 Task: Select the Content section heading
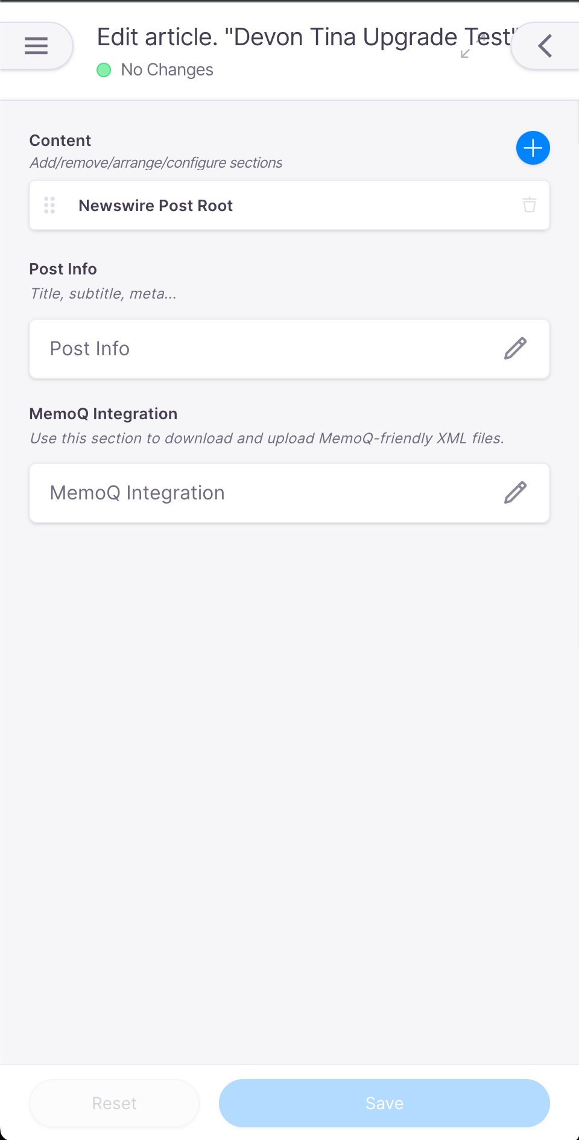[x=60, y=140]
